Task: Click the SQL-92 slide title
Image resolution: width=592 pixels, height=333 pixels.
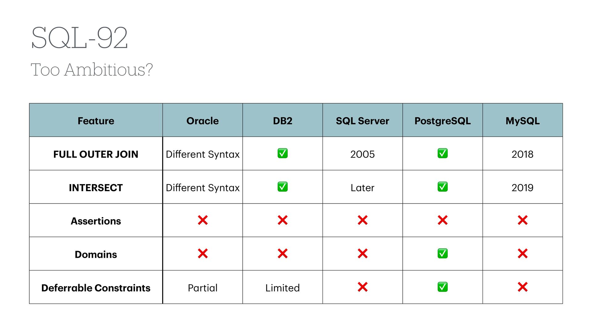Action: pos(80,38)
